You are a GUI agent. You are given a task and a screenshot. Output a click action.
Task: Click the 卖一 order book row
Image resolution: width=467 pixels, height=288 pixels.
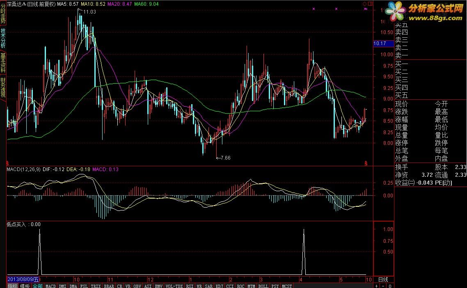pos(401,55)
